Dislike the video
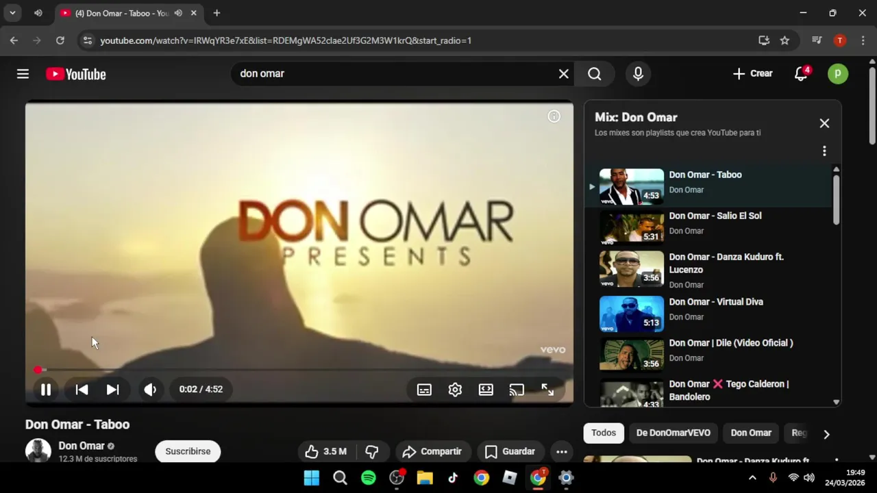 (372, 451)
